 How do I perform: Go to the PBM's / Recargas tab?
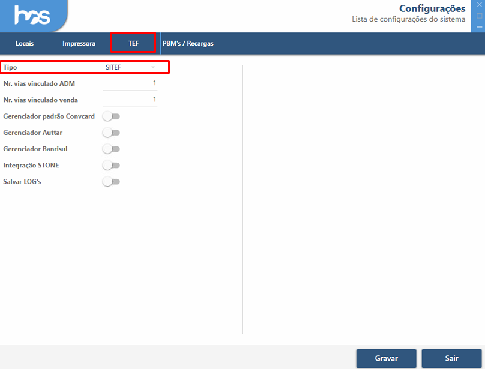[188, 43]
